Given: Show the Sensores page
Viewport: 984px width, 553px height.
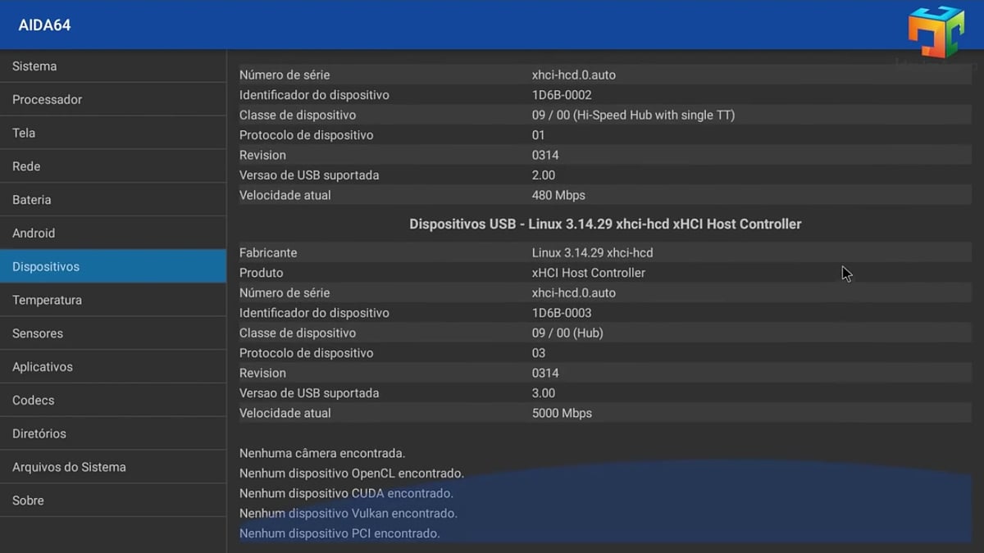Looking at the screenshot, I should [x=112, y=333].
